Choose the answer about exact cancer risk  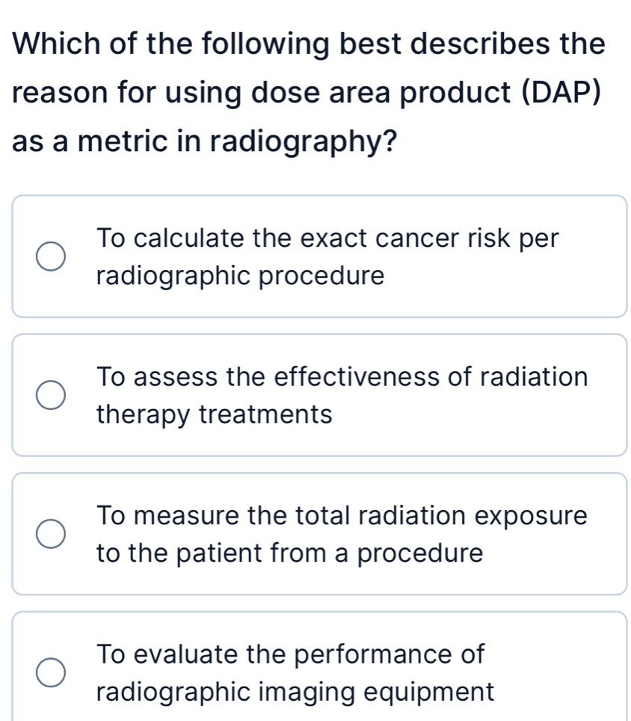click(x=314, y=257)
